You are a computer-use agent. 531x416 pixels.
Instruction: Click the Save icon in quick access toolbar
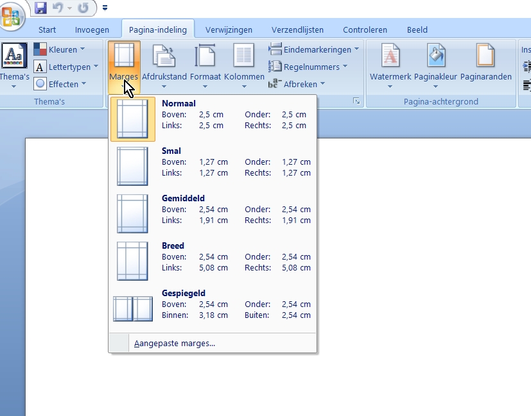point(41,8)
